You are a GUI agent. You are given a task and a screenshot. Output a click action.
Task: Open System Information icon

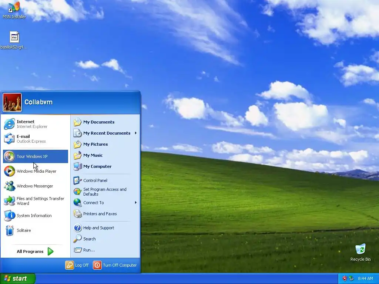[9, 216]
